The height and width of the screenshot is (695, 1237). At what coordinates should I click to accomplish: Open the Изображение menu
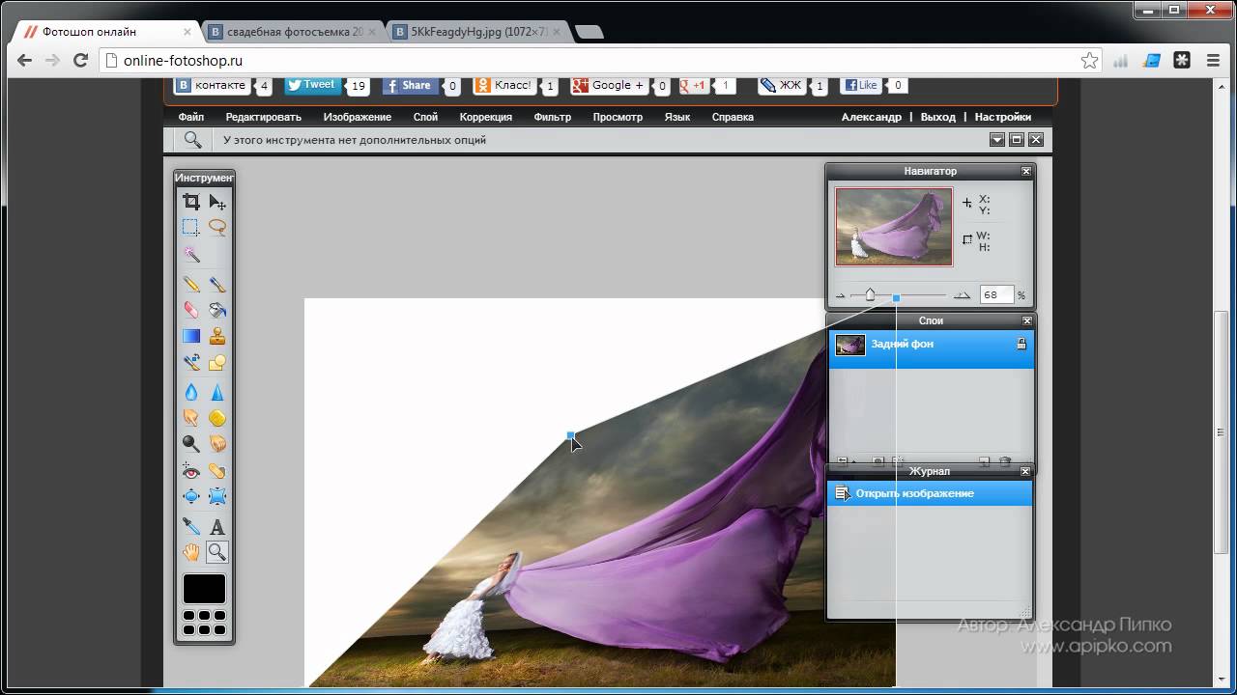[x=358, y=117]
